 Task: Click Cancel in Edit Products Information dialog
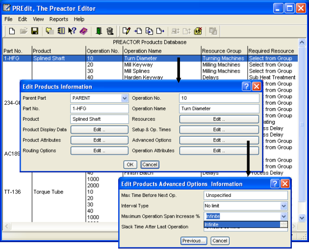[x=150, y=165]
